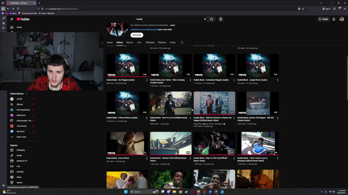Image resolution: width=348 pixels, height=195 pixels.
Task: Play How To Let Go music video thumbnail
Action: click(x=171, y=103)
